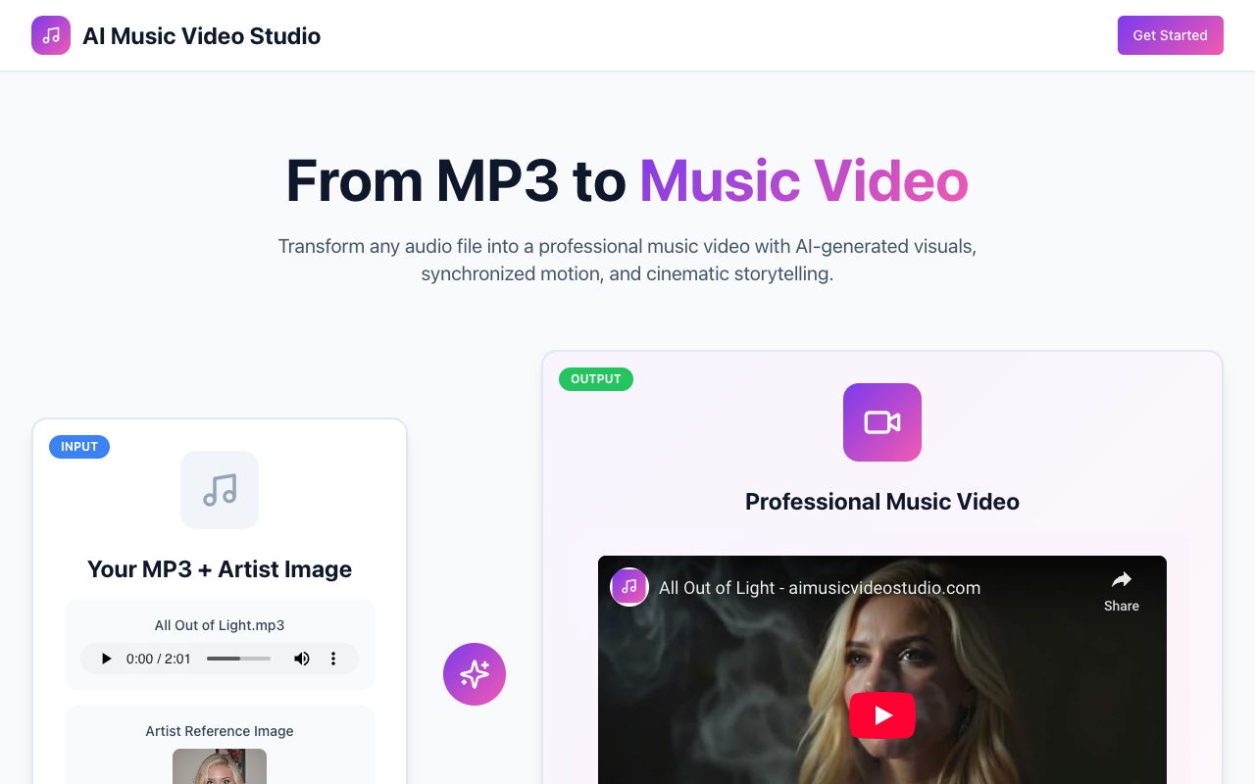Click the music note logo in the header
Image resolution: width=1255 pixels, height=784 pixels.
pyautogui.click(x=50, y=35)
